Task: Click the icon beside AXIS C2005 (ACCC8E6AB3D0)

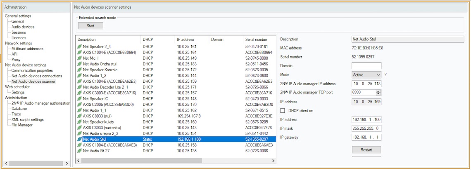Action: point(80,105)
